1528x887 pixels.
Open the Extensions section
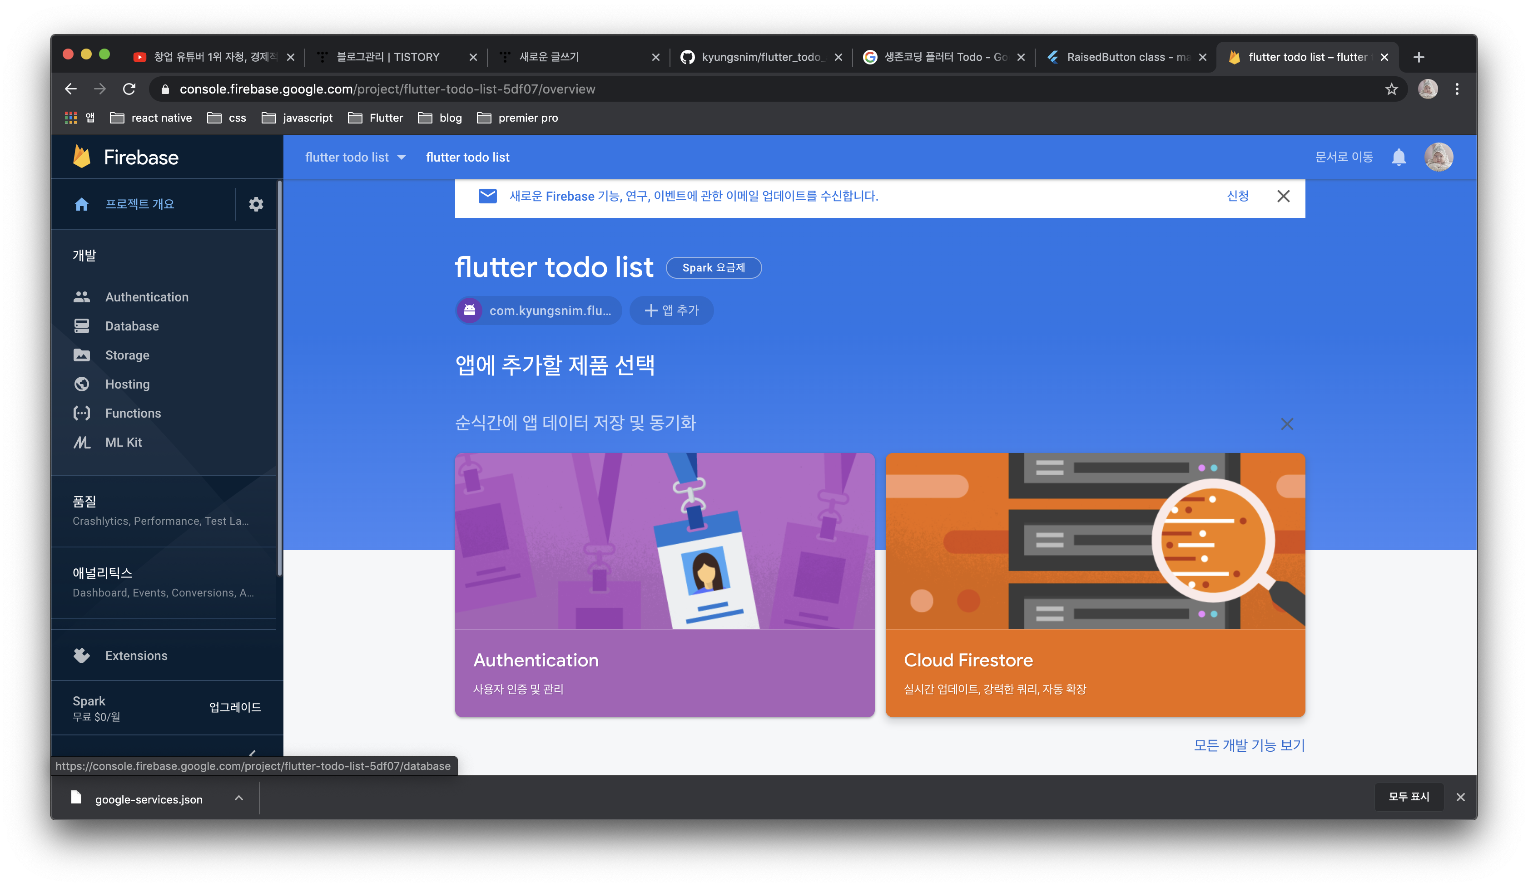(136, 655)
